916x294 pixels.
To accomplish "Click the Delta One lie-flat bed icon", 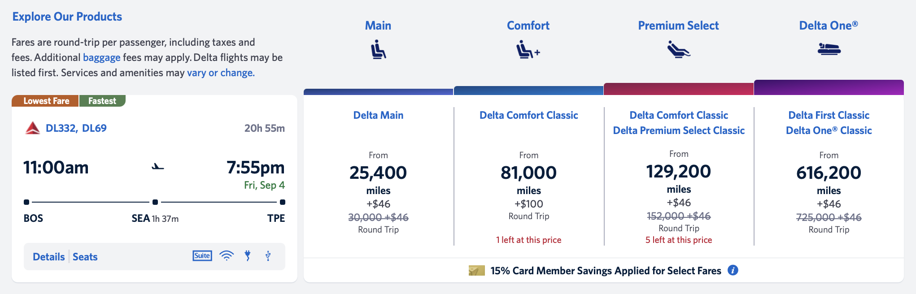I will pos(829,49).
